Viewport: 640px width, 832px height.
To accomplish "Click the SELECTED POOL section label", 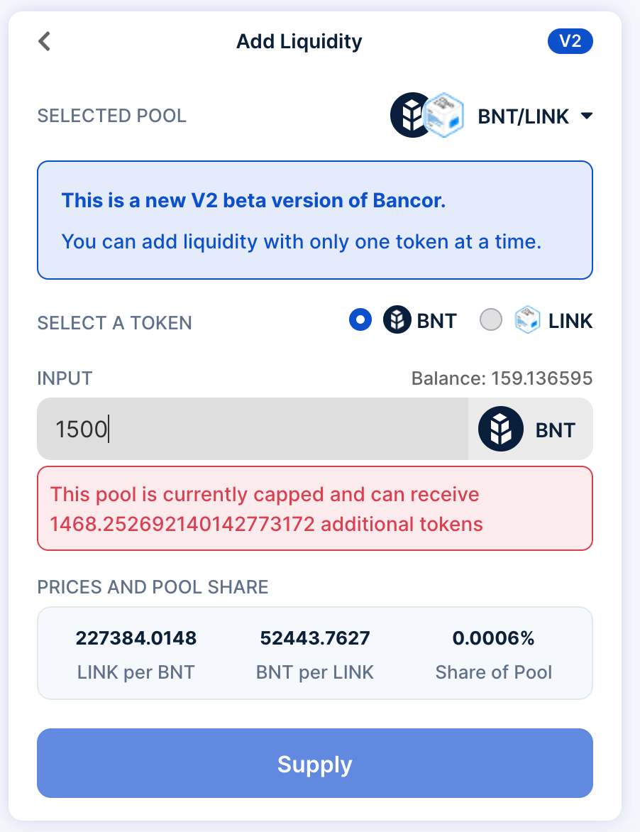I will [x=111, y=116].
